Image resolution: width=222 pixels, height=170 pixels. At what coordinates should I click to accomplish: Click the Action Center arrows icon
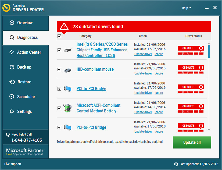[x=12, y=52]
